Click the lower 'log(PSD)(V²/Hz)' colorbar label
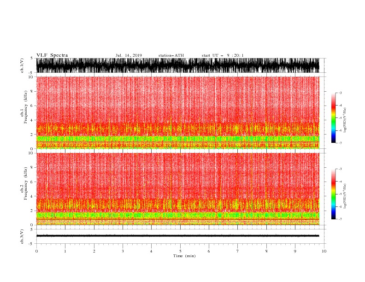 click(x=345, y=196)
